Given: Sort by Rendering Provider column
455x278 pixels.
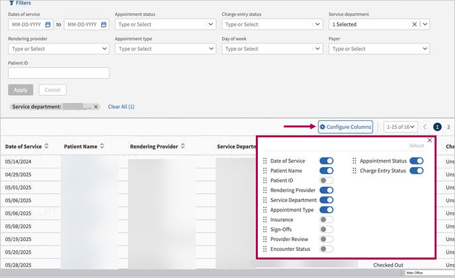Looking at the screenshot, I should [183, 147].
